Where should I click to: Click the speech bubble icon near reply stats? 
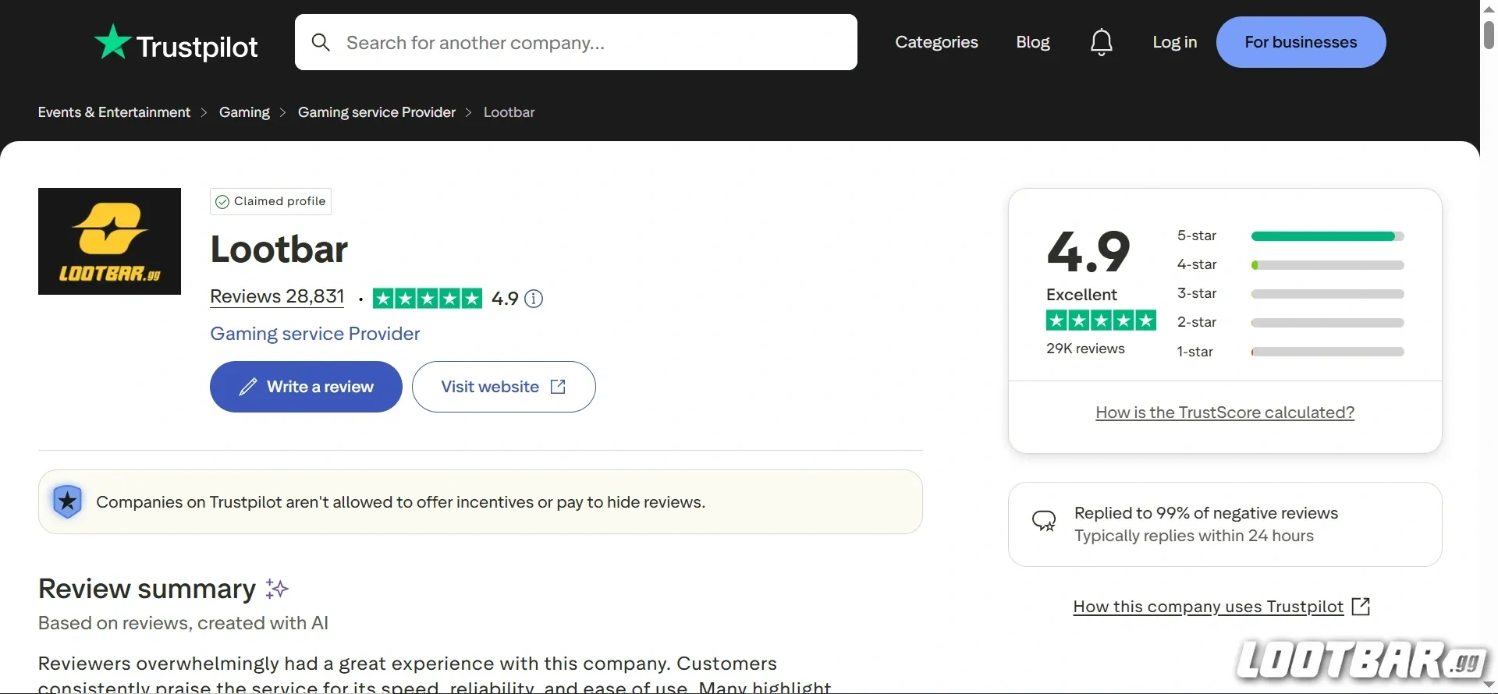[x=1045, y=521]
